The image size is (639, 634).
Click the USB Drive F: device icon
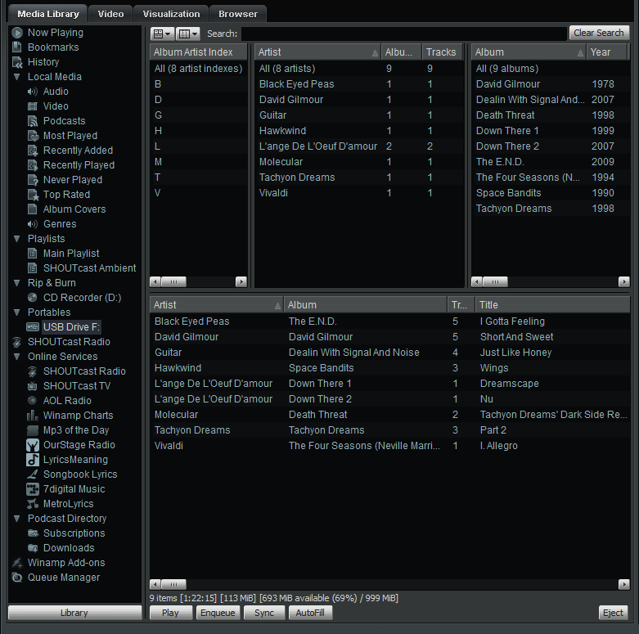32,326
